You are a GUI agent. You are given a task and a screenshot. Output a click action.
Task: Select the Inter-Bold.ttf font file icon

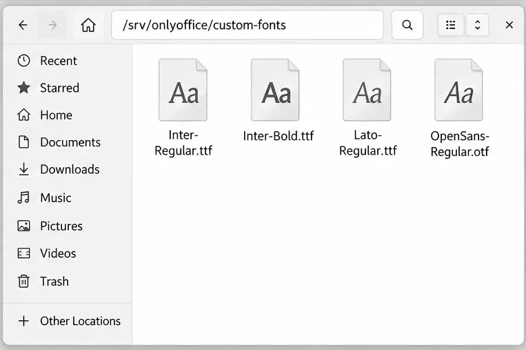pyautogui.click(x=275, y=90)
